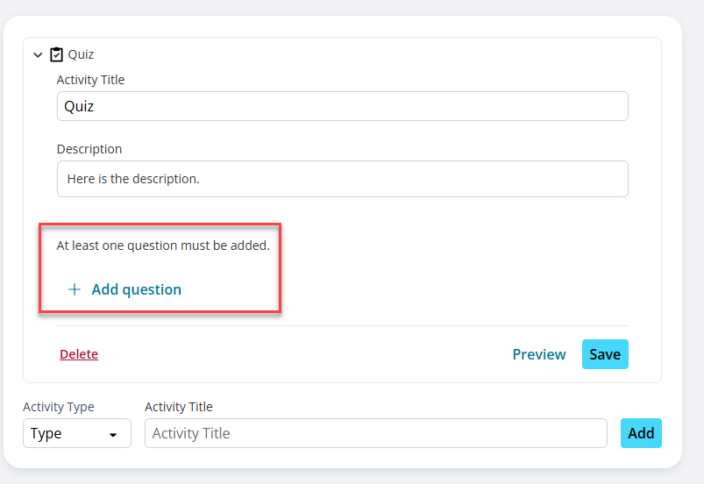The height and width of the screenshot is (484, 704).
Task: Click the empty Activity Title placeholder field
Action: 376,433
